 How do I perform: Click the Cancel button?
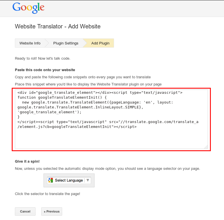pyautogui.click(x=25, y=211)
